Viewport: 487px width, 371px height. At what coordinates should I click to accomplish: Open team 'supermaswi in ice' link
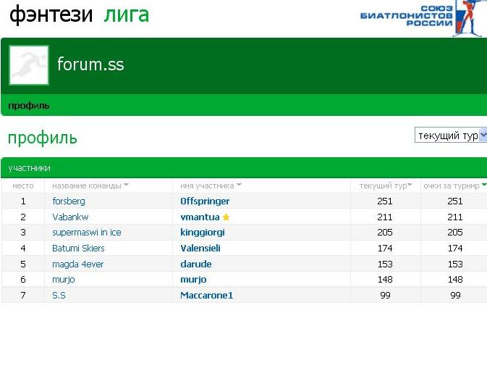(x=87, y=233)
